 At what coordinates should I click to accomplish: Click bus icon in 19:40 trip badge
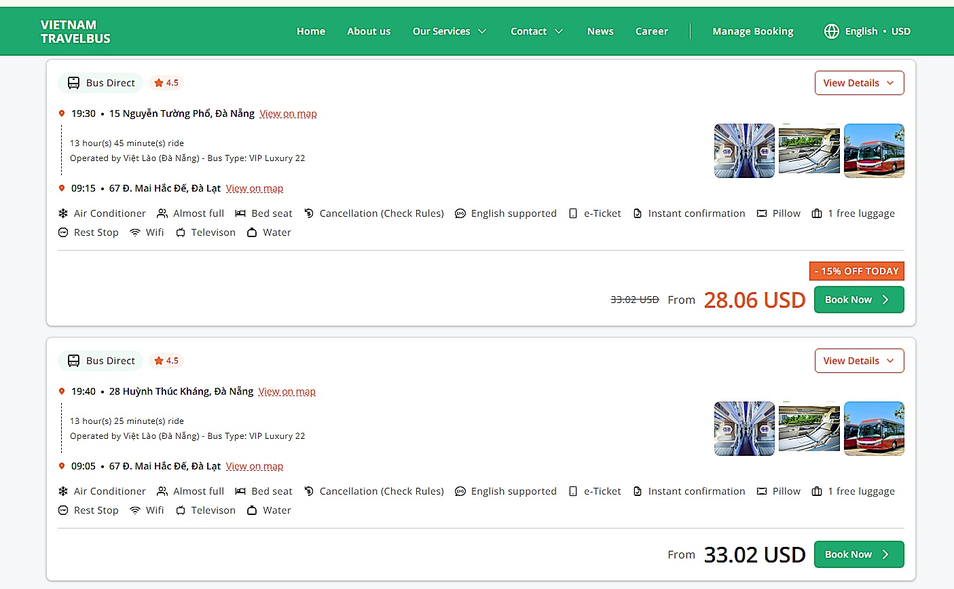pyautogui.click(x=73, y=361)
